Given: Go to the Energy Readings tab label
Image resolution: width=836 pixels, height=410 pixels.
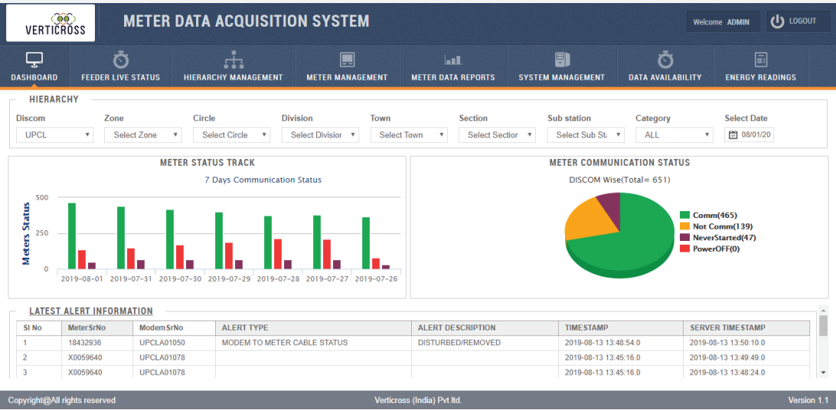Looking at the screenshot, I should [760, 77].
